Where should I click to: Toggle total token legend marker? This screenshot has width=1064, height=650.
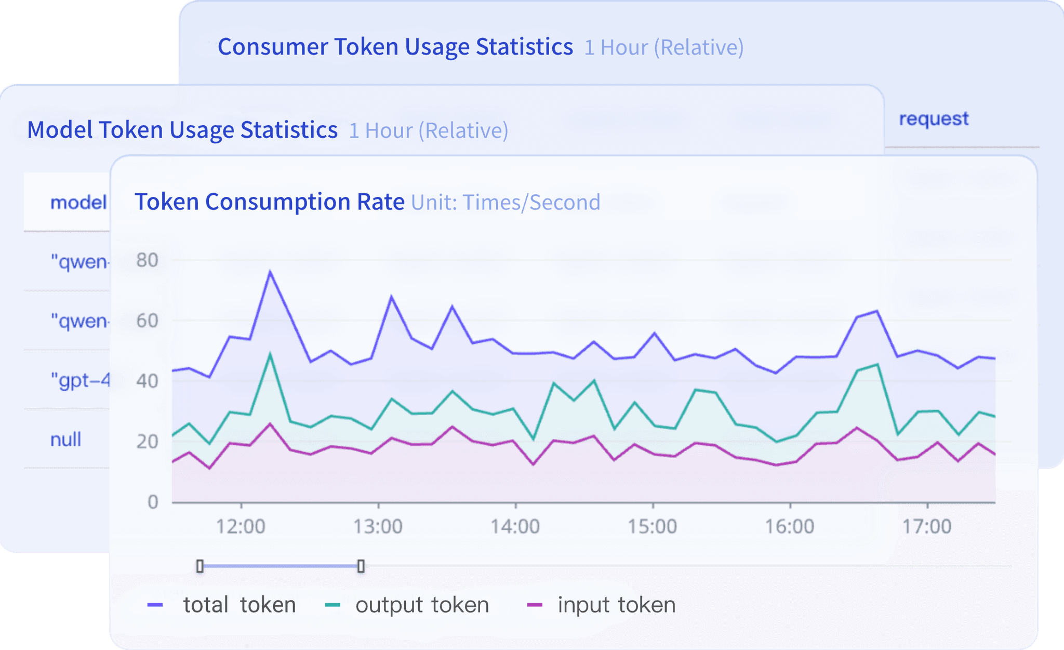pyautogui.click(x=155, y=605)
